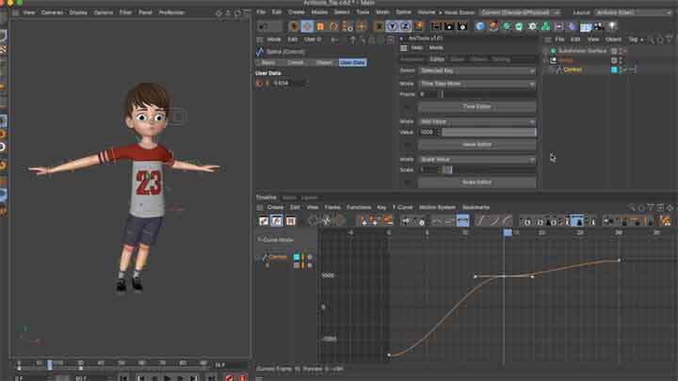
Task: Toggle Subdivision Surface visibility dots
Action: coord(621,51)
